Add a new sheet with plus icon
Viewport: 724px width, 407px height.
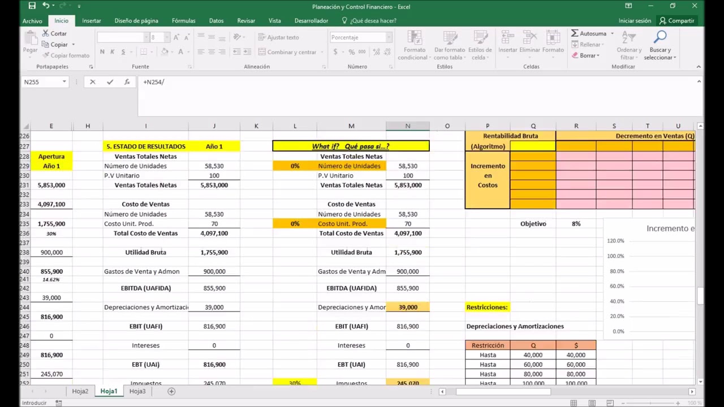(x=171, y=391)
